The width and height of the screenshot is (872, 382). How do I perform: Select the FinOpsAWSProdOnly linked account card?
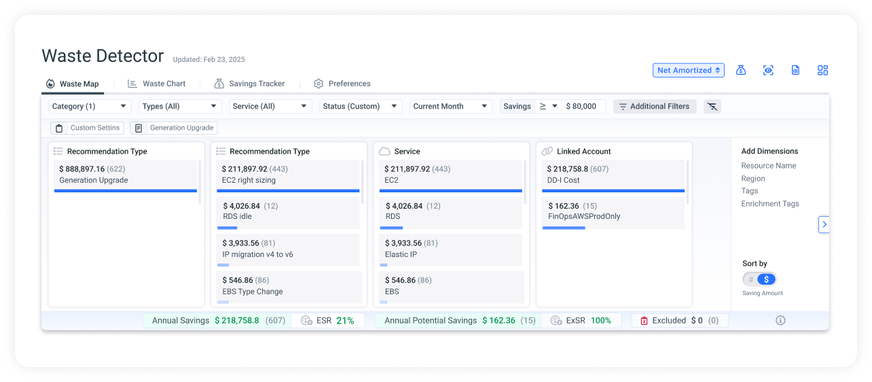coord(613,213)
